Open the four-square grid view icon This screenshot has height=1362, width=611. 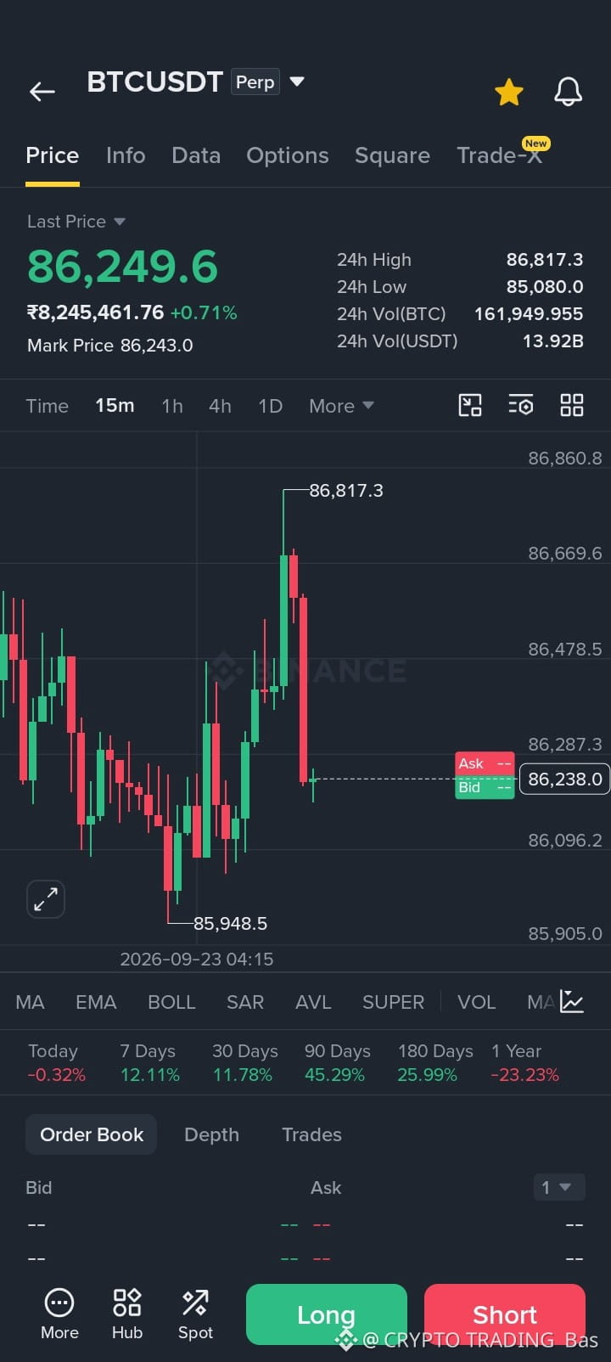pos(572,405)
